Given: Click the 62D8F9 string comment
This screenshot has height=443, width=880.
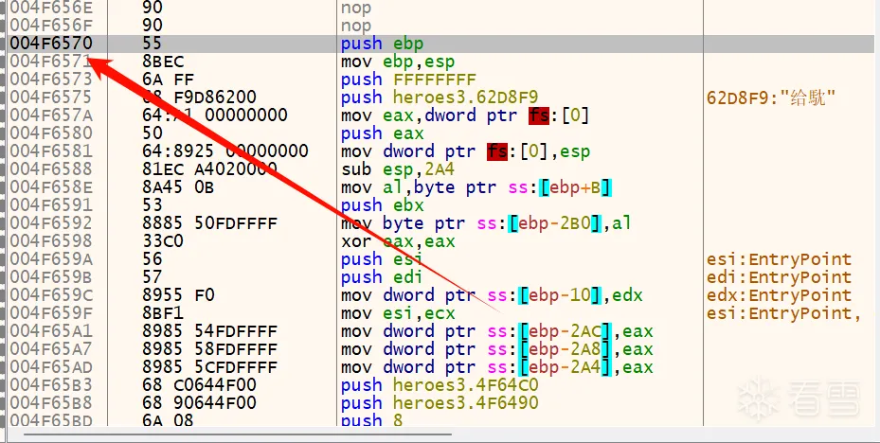Looking at the screenshot, I should [x=773, y=97].
